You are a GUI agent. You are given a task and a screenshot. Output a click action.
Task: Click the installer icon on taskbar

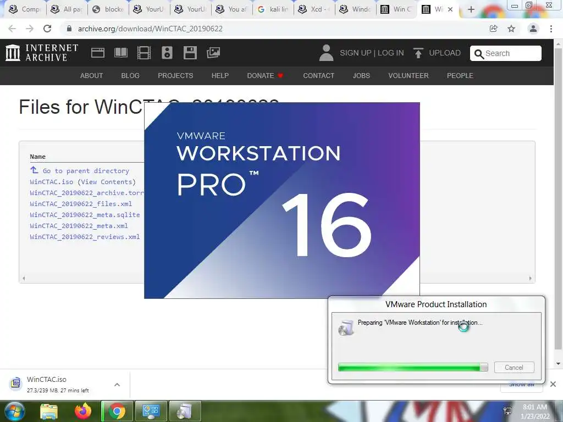pyautogui.click(x=185, y=411)
